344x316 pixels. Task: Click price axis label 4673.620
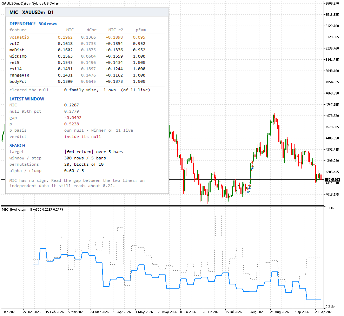point(332,116)
